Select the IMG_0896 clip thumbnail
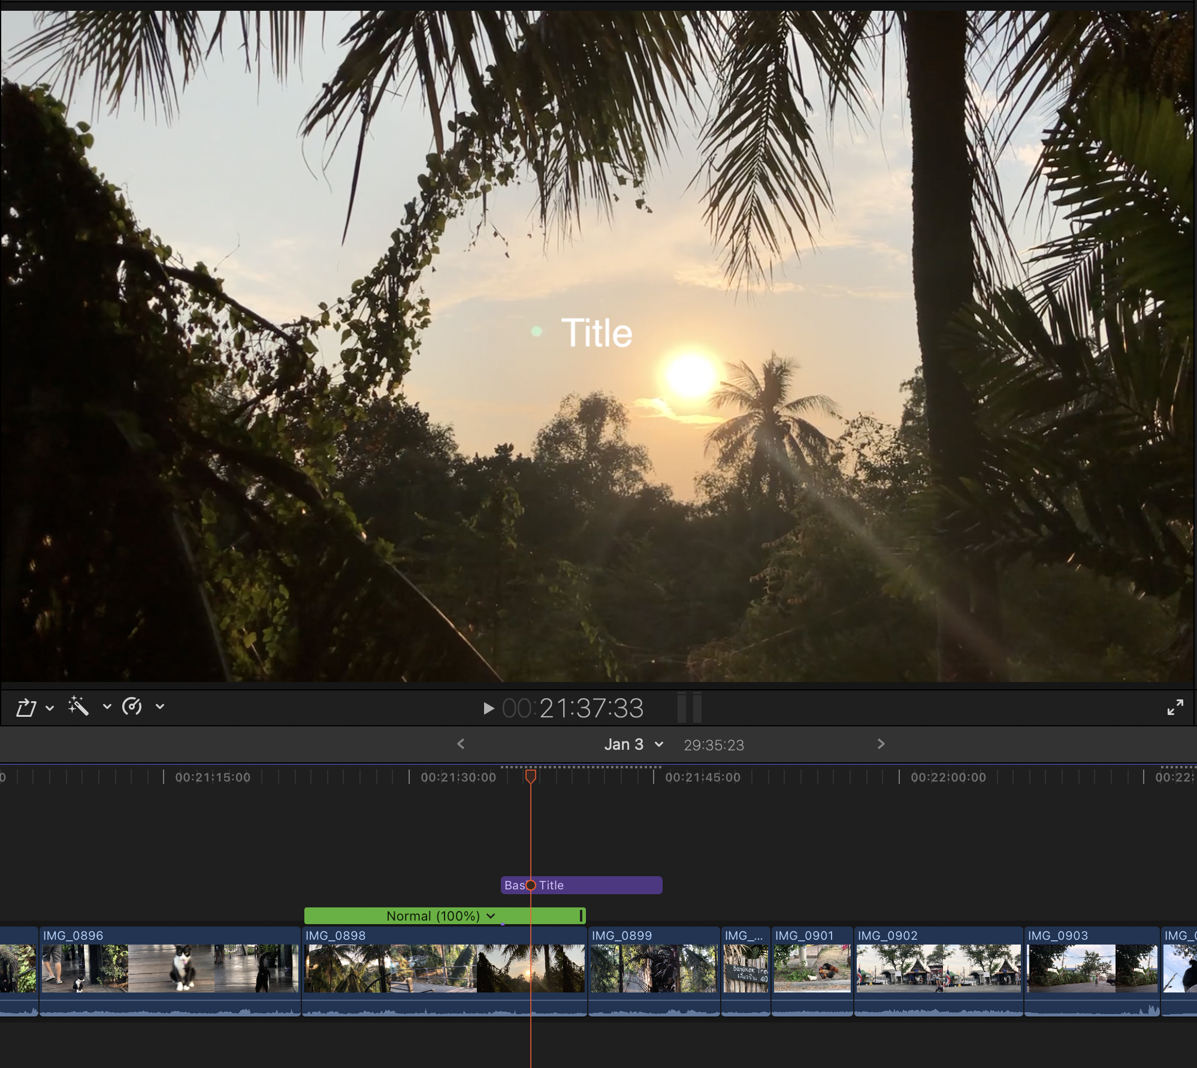Image resolution: width=1197 pixels, height=1068 pixels. (x=170, y=968)
